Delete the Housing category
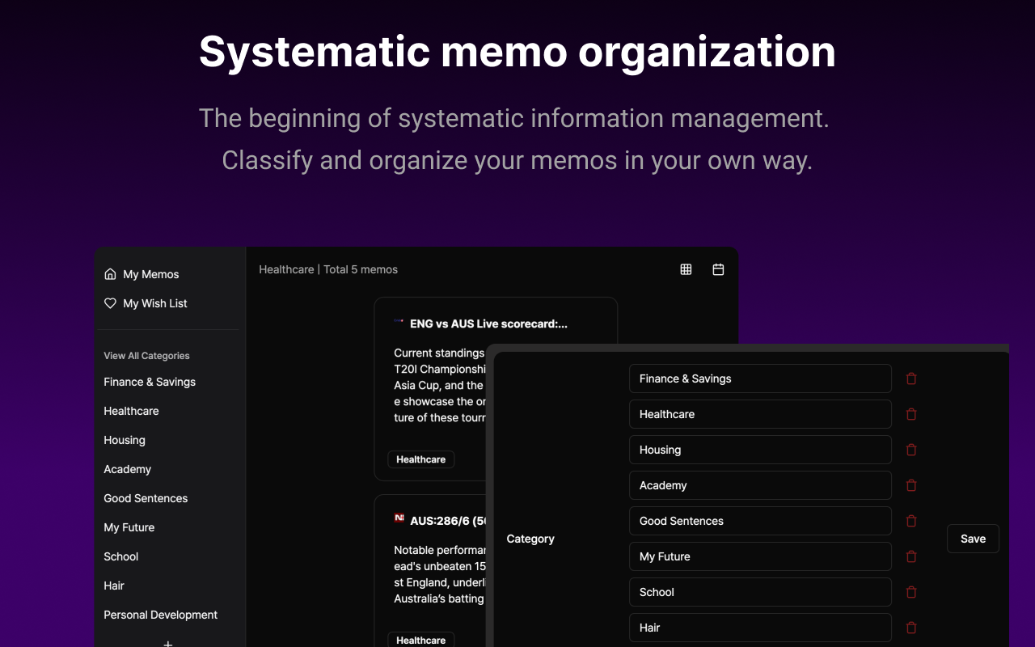The width and height of the screenshot is (1035, 647). click(x=911, y=450)
